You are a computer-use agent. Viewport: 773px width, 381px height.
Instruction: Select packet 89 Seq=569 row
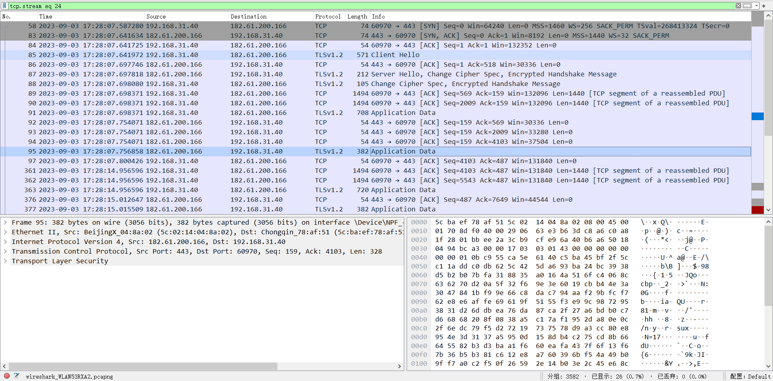point(376,94)
